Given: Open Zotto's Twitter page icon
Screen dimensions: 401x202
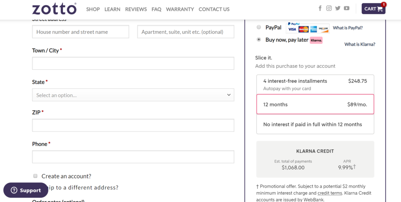Looking at the screenshot, I should [x=338, y=8].
